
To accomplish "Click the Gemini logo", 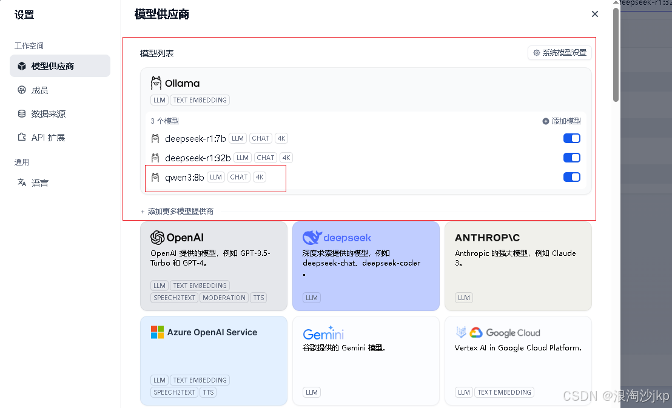I will coord(323,333).
